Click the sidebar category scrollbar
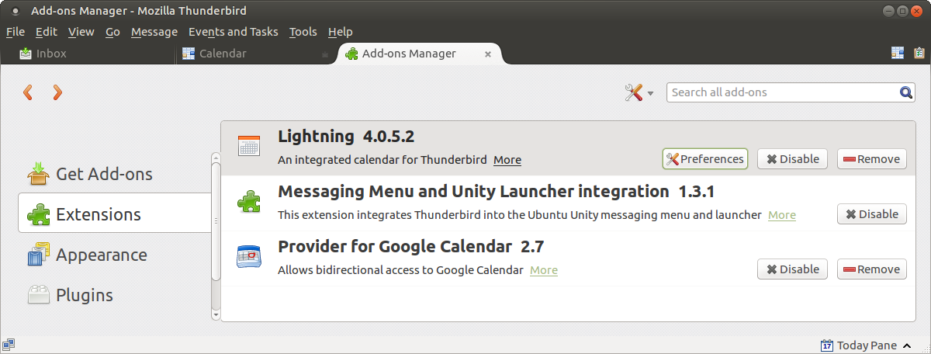 216,233
